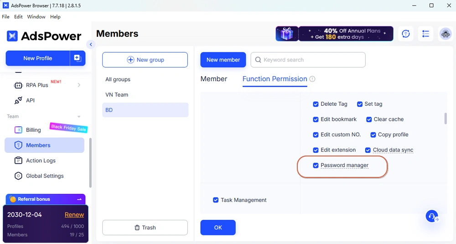Maximize the AdsPower Browser window
This screenshot has height=244, width=456.
click(431, 5)
